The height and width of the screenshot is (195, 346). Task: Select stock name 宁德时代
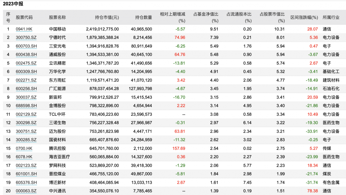(x=57, y=38)
